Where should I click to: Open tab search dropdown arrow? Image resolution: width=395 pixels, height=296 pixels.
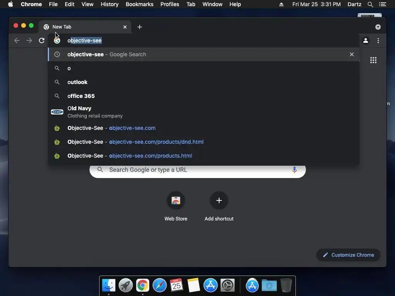tap(378, 27)
